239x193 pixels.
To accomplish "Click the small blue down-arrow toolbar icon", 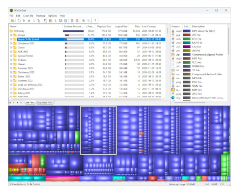I will pyautogui.click(x=55, y=21).
